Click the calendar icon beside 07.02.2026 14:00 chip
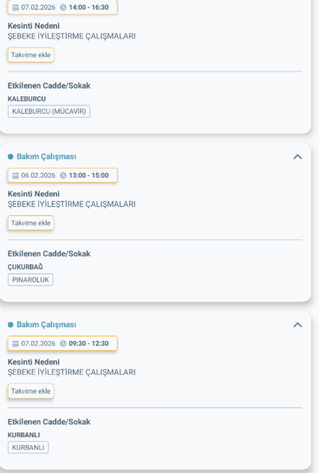The height and width of the screenshot is (473, 319). click(15, 7)
